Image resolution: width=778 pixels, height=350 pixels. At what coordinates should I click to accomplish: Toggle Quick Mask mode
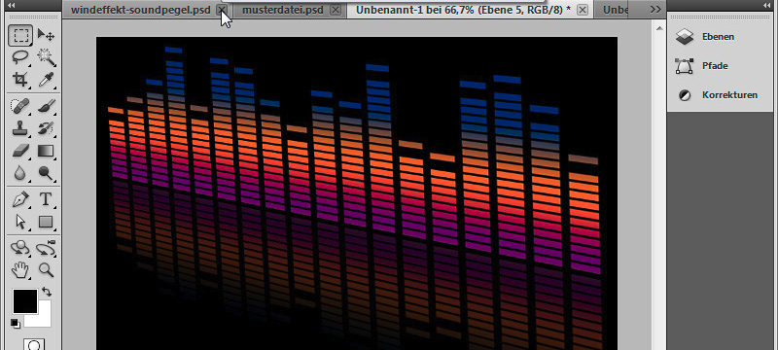34,344
